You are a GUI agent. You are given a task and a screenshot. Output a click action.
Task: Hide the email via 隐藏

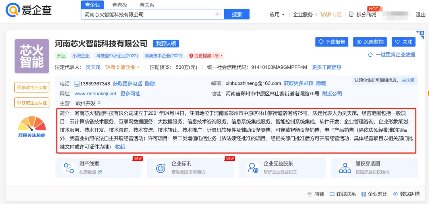tap(321, 83)
